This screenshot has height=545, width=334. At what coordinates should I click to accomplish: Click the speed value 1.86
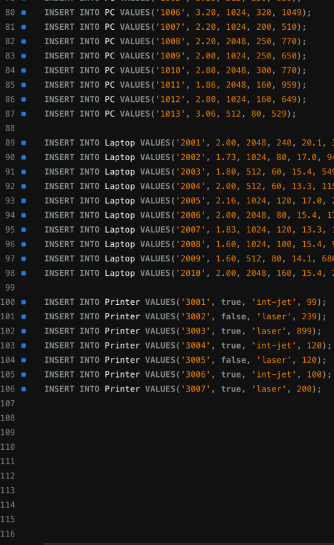206,85
